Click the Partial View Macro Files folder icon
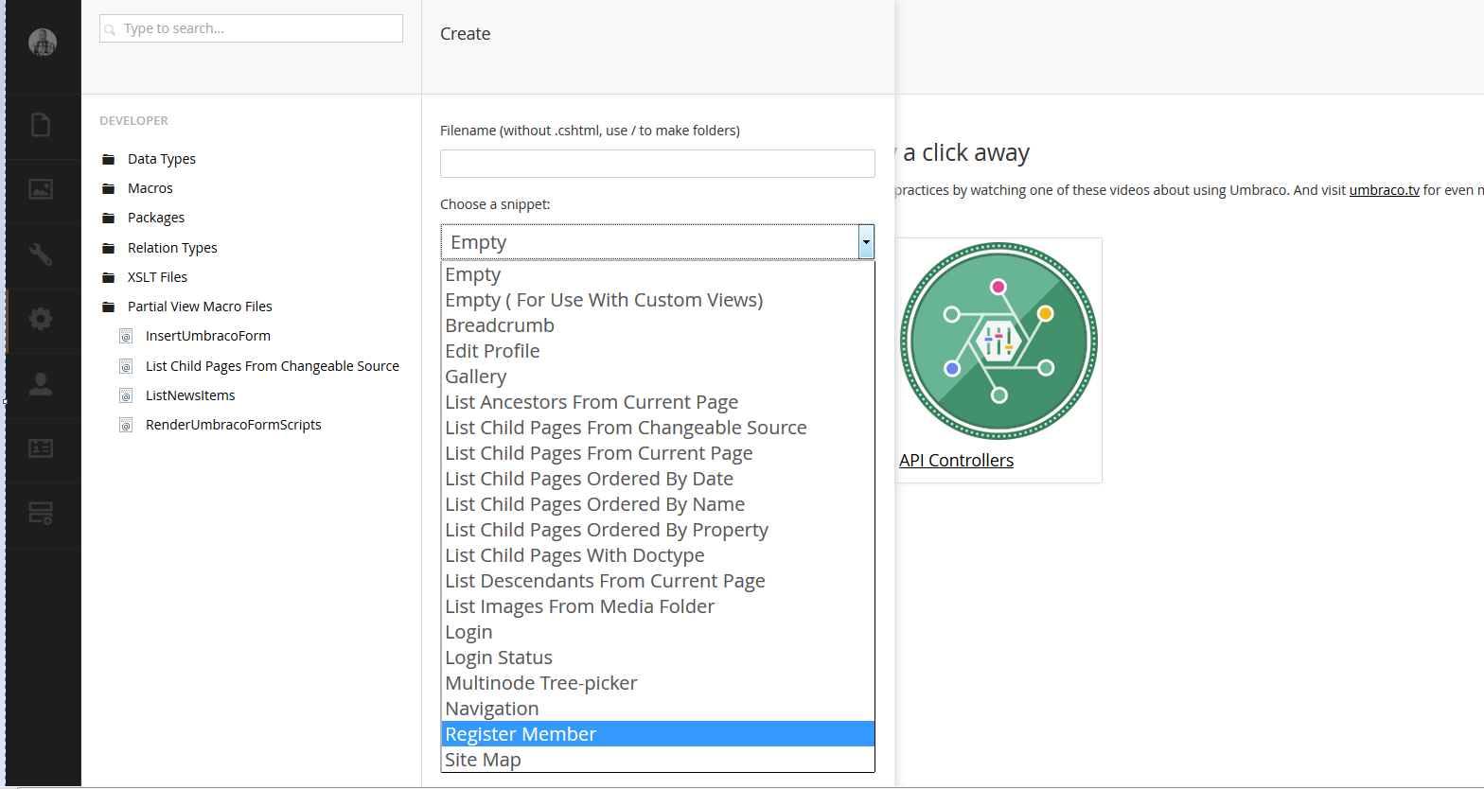Image resolution: width=1484 pixels, height=789 pixels. coord(109,307)
